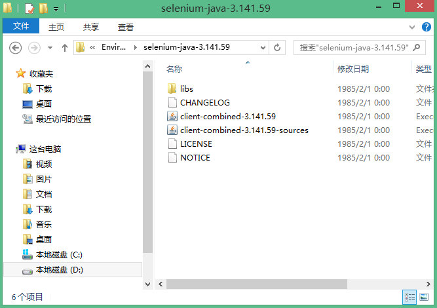Screen dimensions: 437x308
Task: Click the navigation pane vertical scrollbar thumb
Action: 147,163
